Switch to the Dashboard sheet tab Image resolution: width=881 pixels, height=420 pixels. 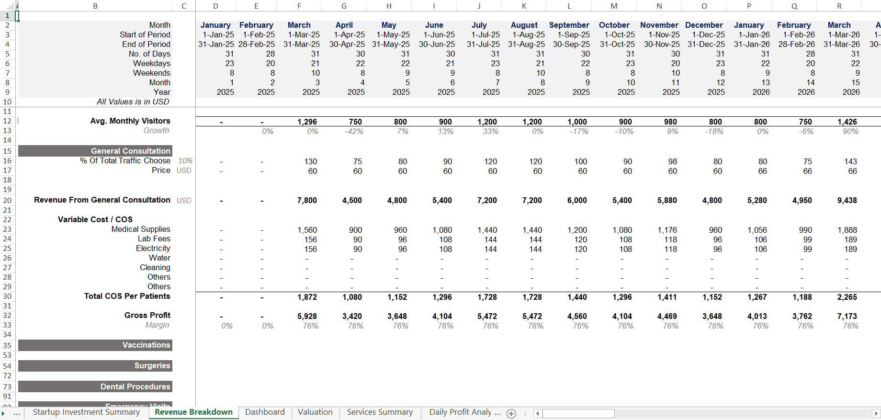[x=265, y=412]
